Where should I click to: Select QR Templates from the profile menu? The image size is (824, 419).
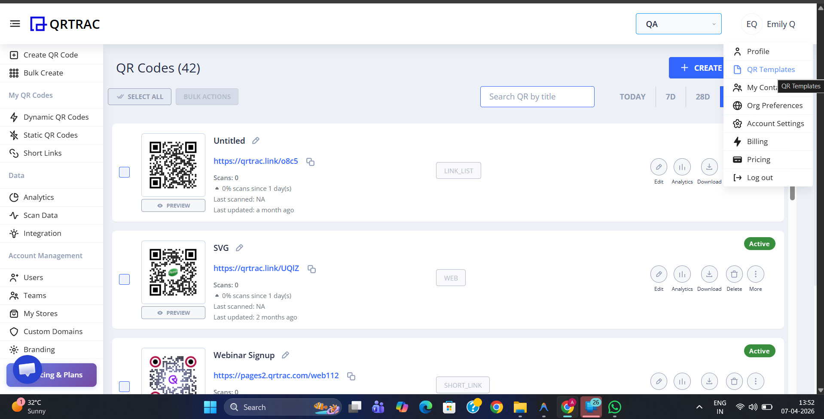pos(770,69)
